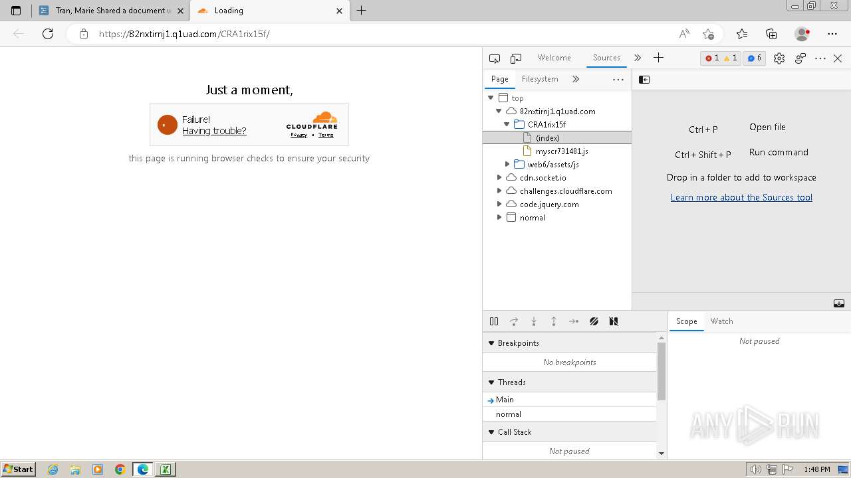The image size is (851, 478).
Task: Toggle the console drawer icon
Action: [x=839, y=303]
